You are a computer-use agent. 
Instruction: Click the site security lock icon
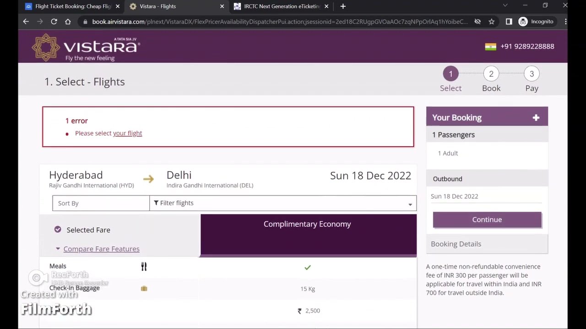84,21
